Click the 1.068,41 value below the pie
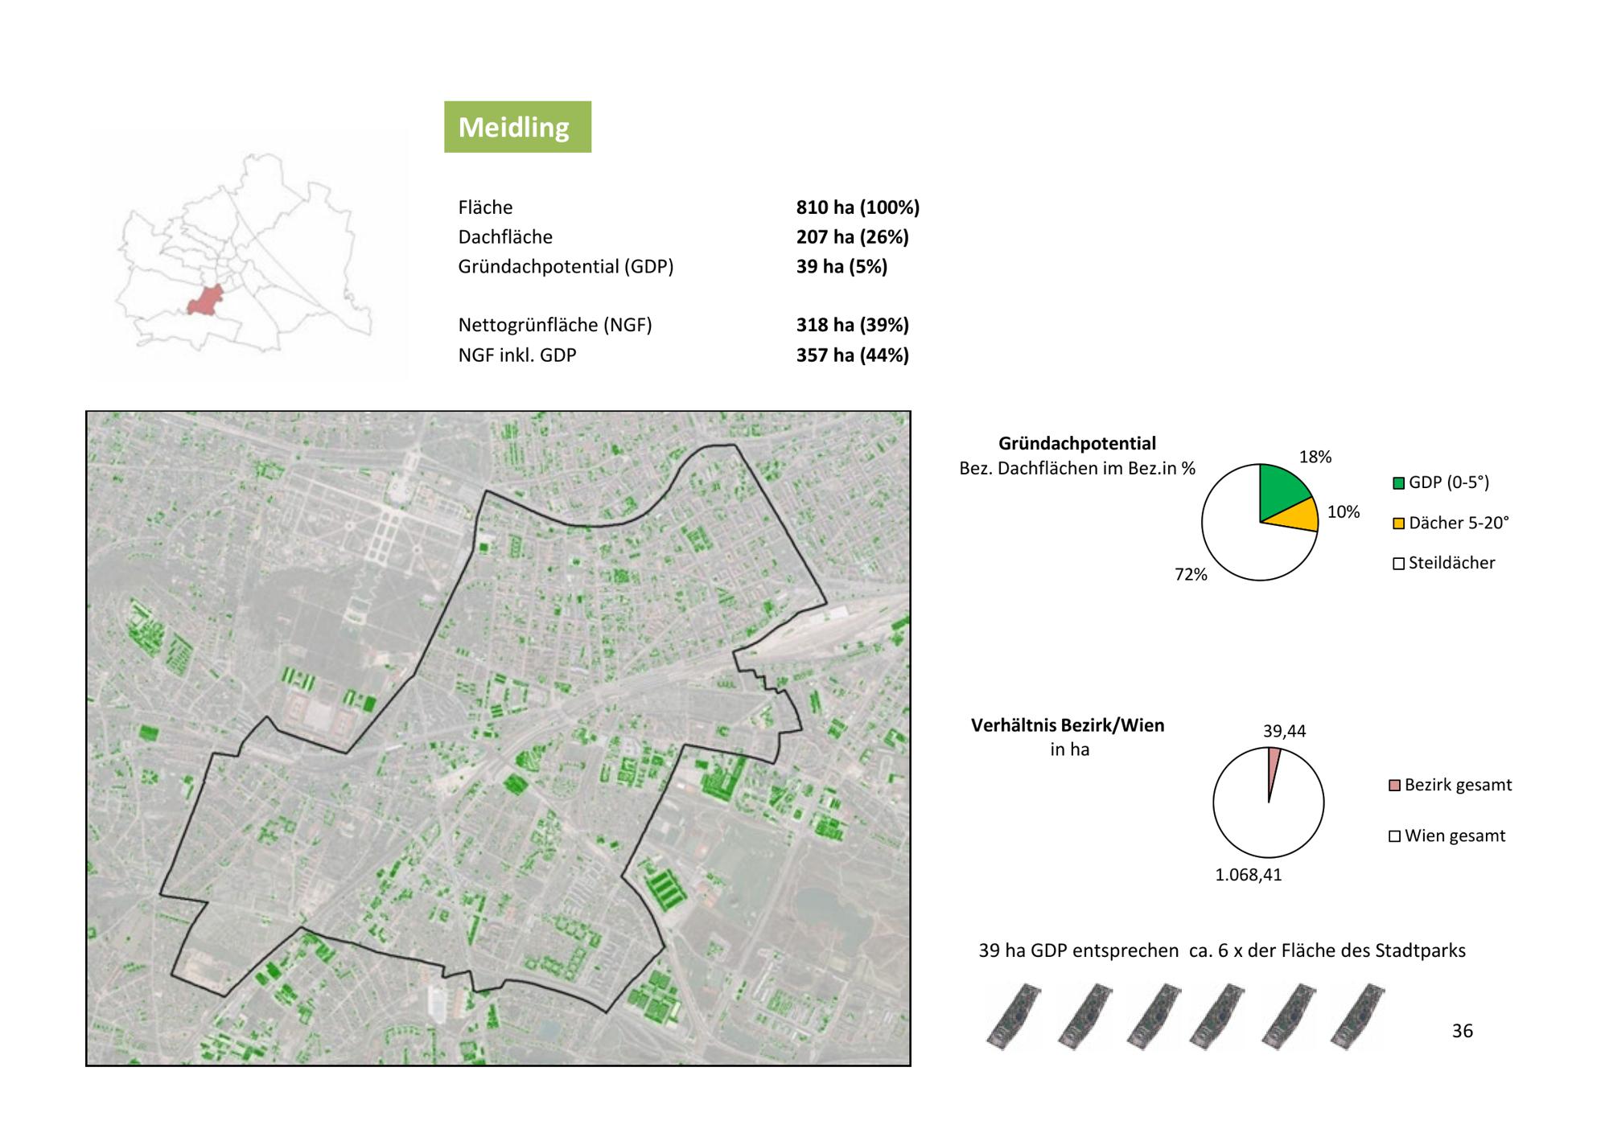1609x1137 pixels. click(x=1248, y=875)
